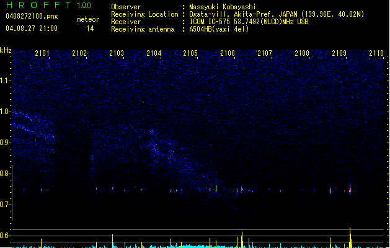The height and width of the screenshot is (248, 390).
Task: Click the 1.1 kHz frequency label
Action: click(x=6, y=81)
